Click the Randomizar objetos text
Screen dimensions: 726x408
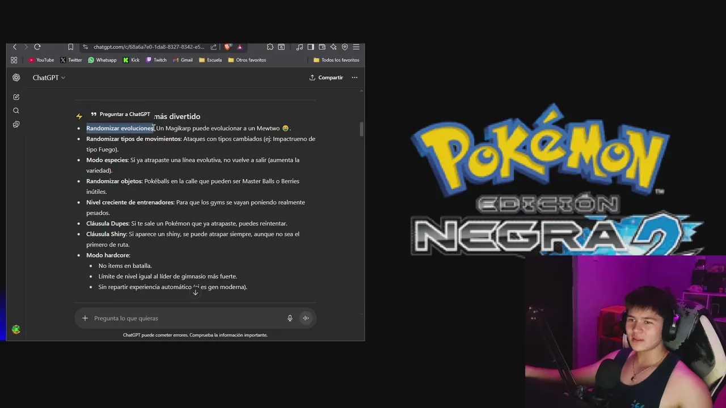tap(113, 181)
